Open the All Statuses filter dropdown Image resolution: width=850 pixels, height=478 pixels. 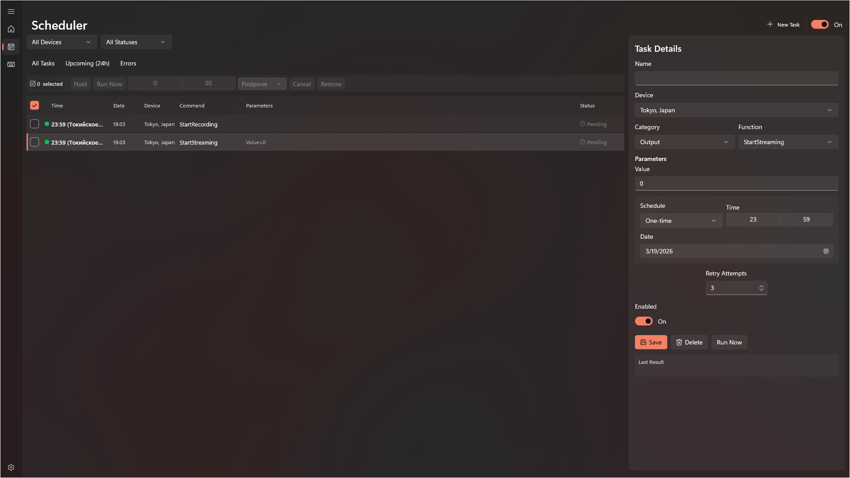[x=136, y=42]
